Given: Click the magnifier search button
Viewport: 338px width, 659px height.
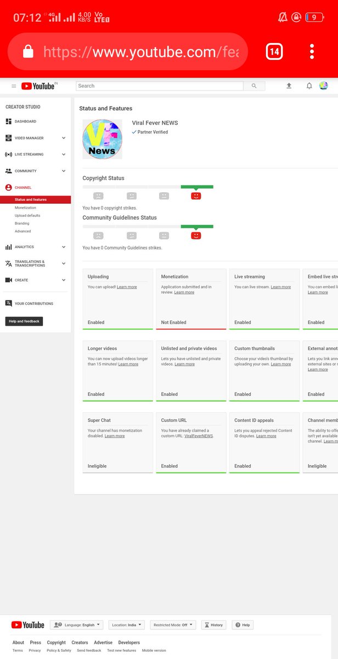Looking at the screenshot, I should point(254,86).
